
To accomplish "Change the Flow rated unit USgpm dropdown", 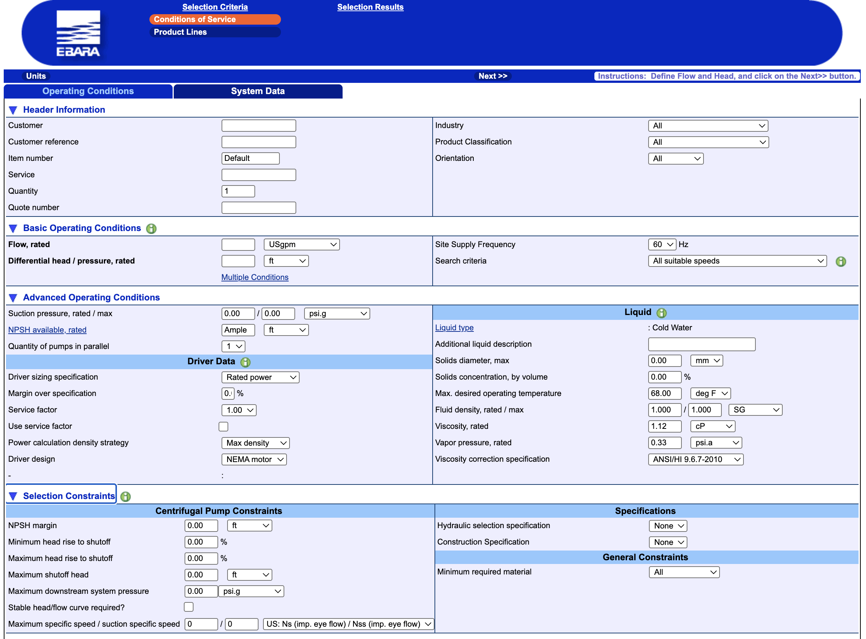I will pos(301,244).
